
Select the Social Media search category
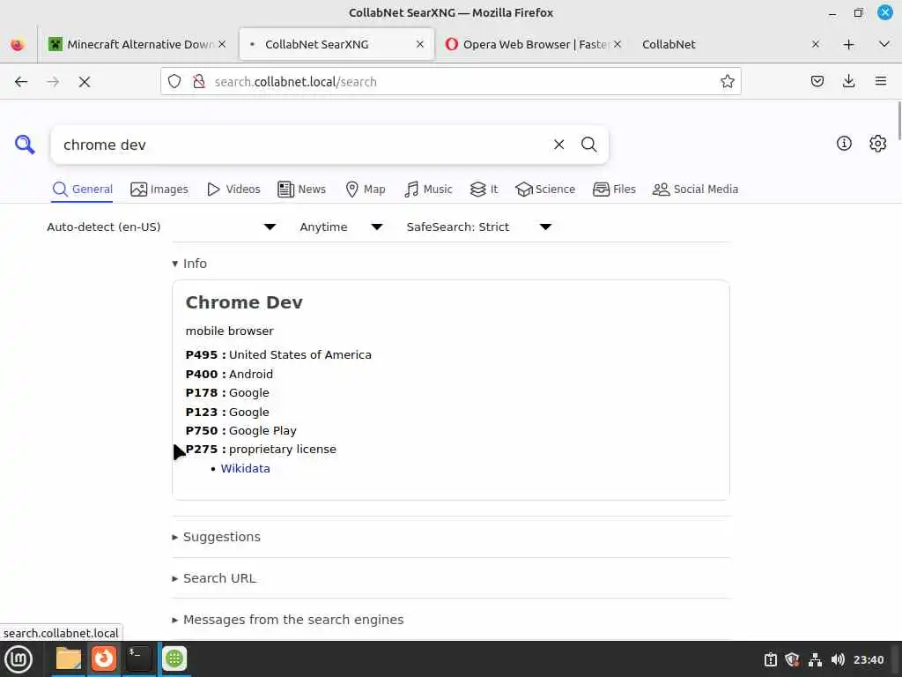695,190
